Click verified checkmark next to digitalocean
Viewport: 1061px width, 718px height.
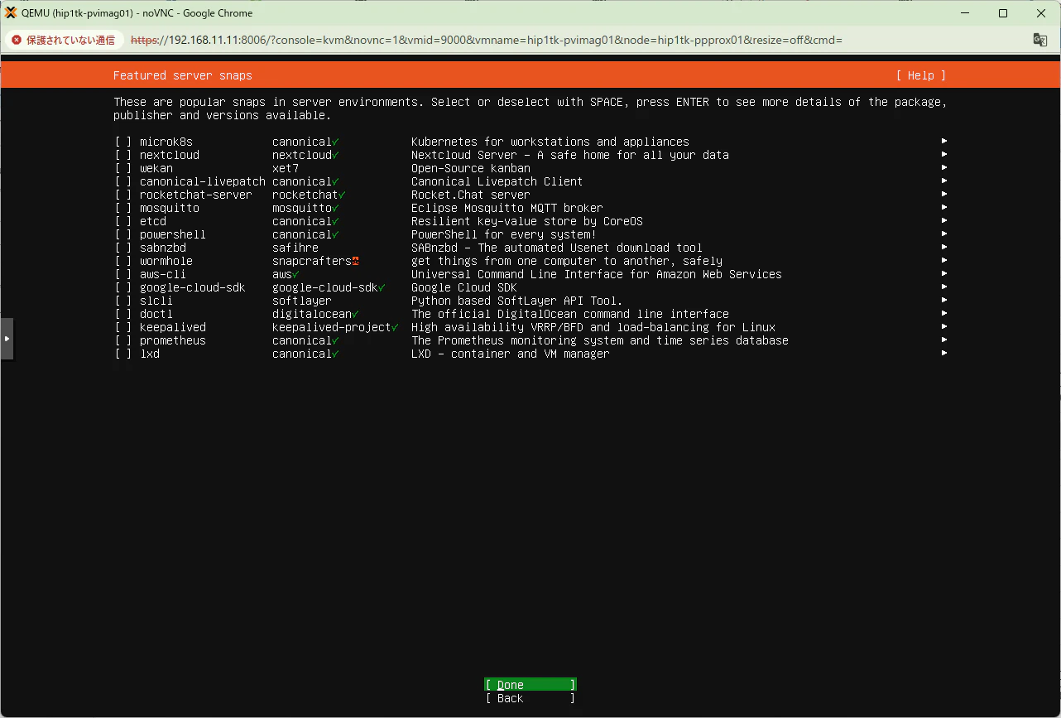tap(355, 314)
